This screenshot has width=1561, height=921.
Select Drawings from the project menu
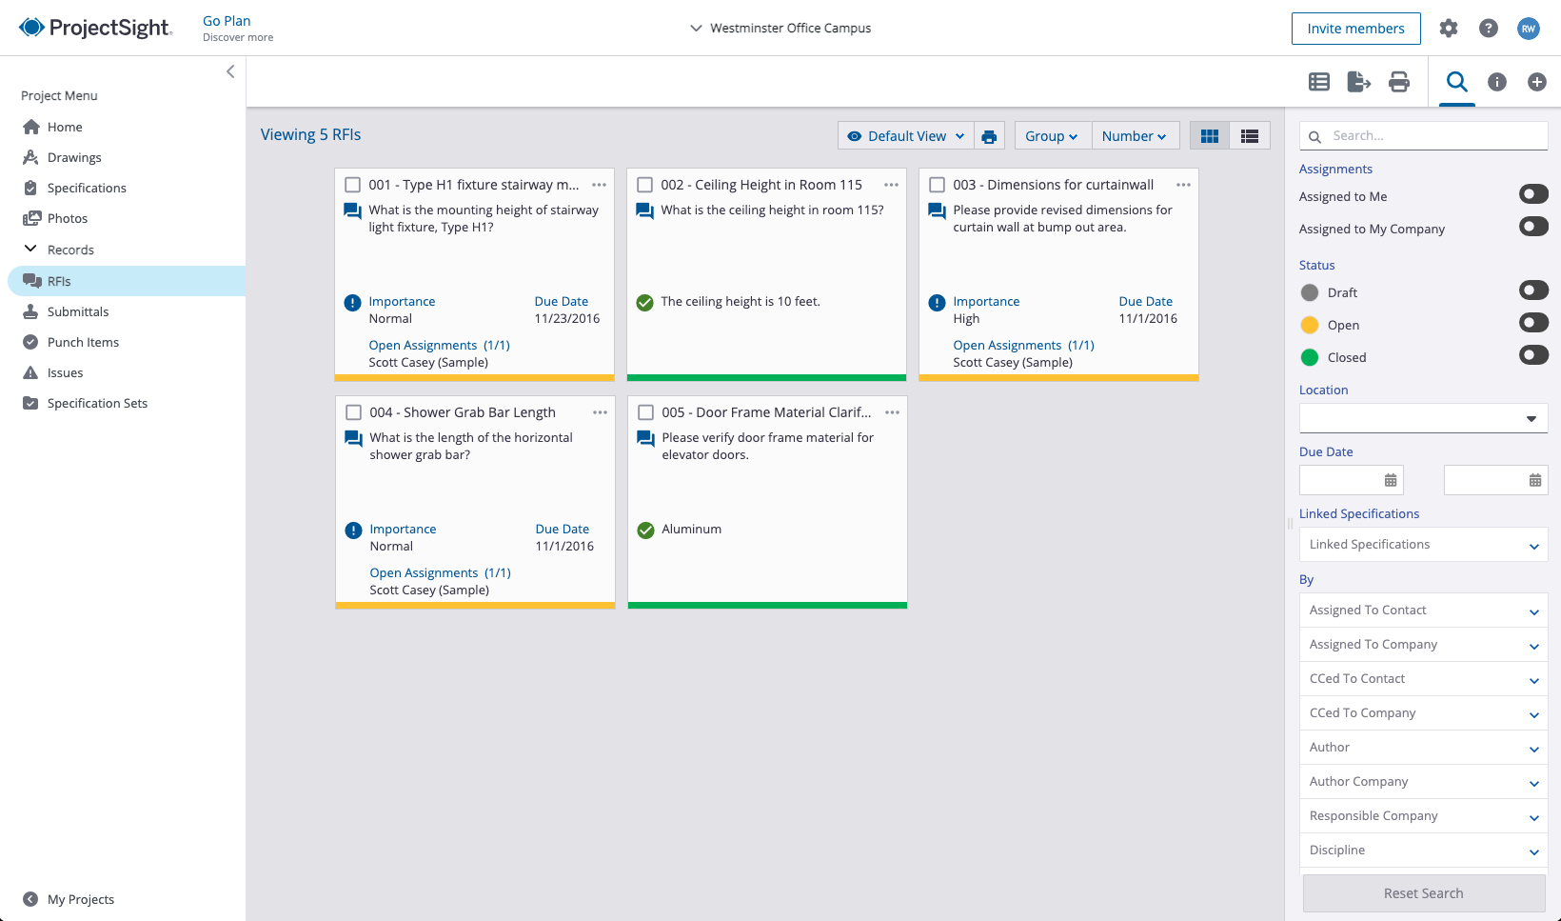click(73, 157)
